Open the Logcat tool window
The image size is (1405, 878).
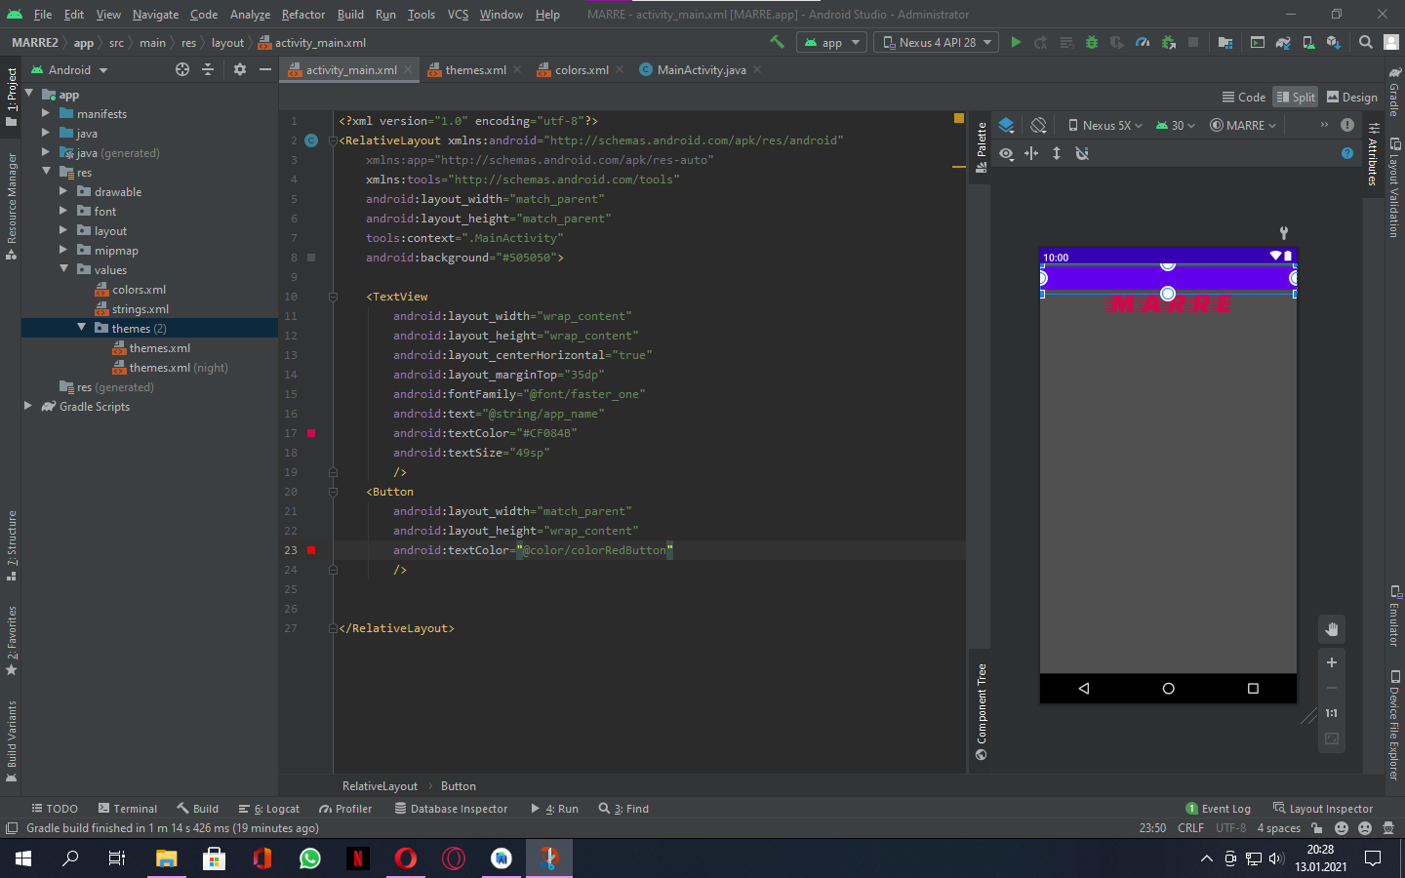pos(269,809)
